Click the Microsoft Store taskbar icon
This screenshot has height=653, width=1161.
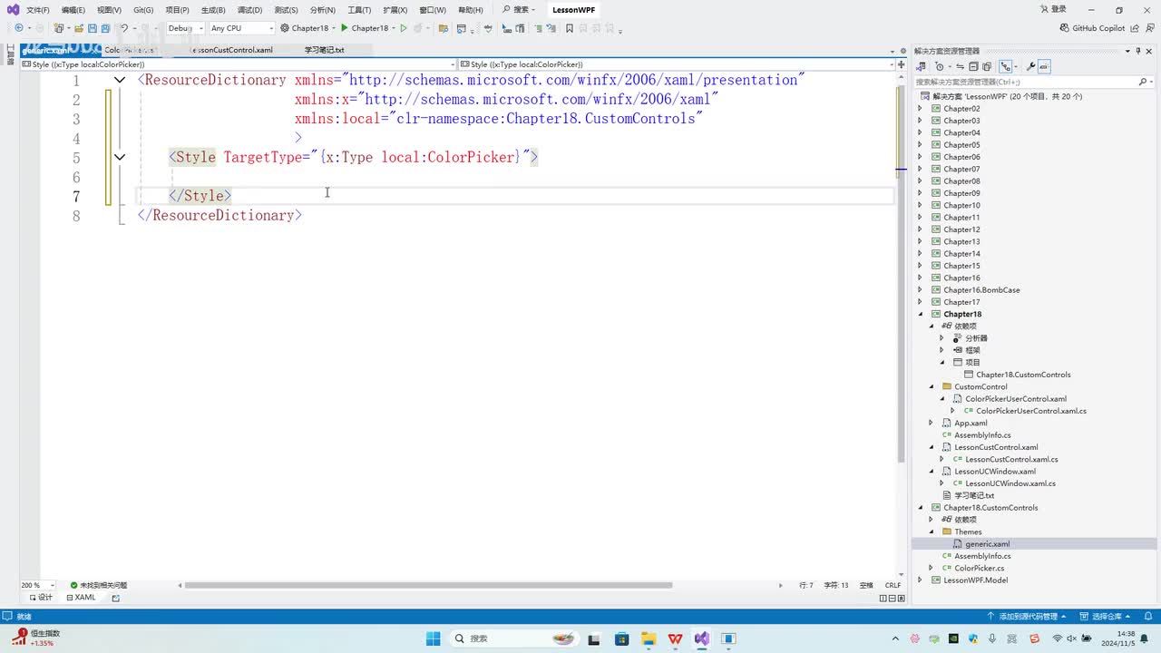pos(621,638)
